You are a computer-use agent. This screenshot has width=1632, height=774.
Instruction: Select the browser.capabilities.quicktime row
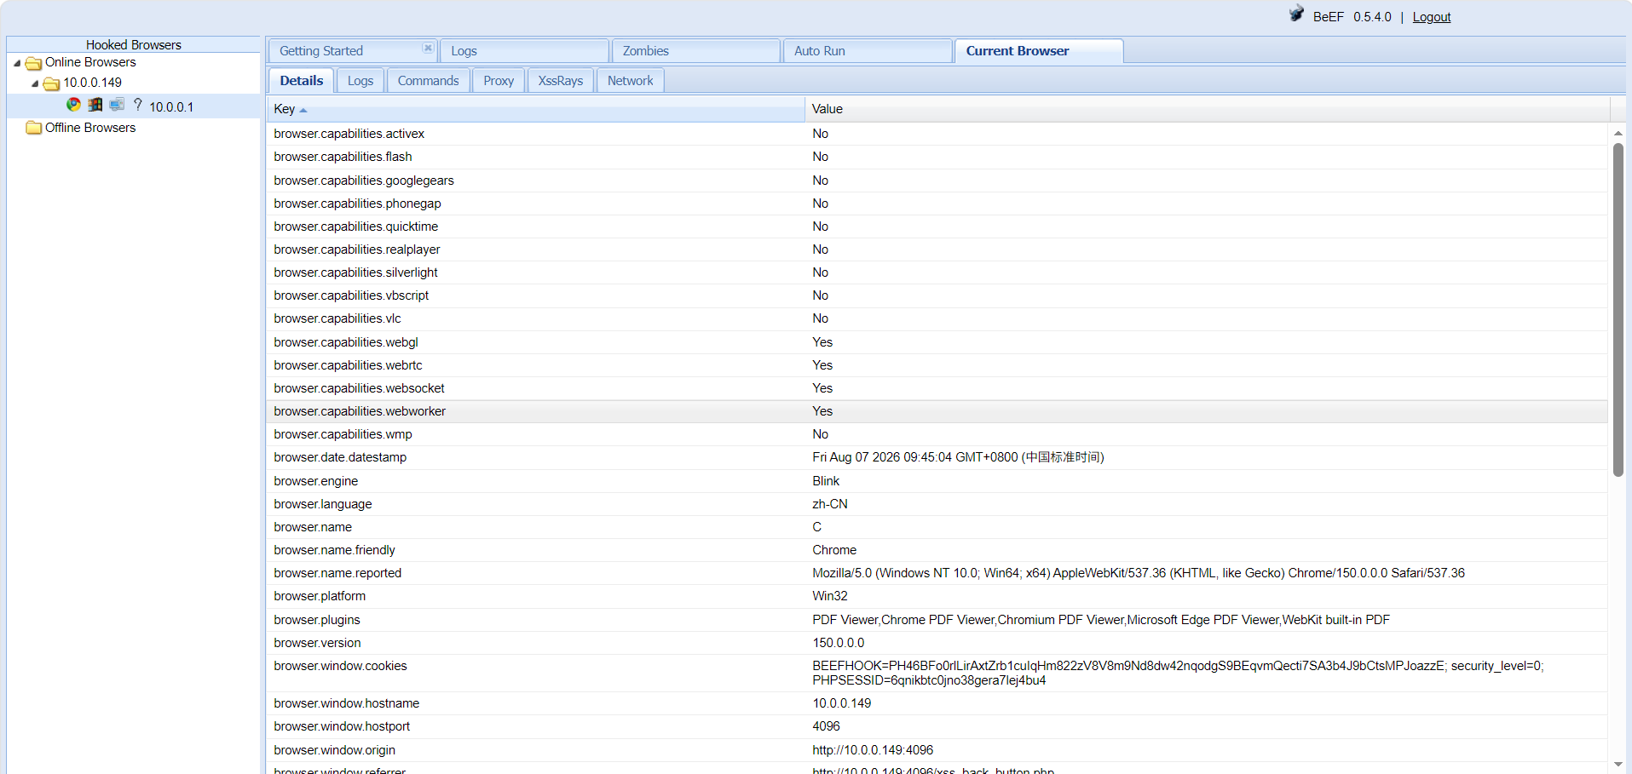point(937,226)
